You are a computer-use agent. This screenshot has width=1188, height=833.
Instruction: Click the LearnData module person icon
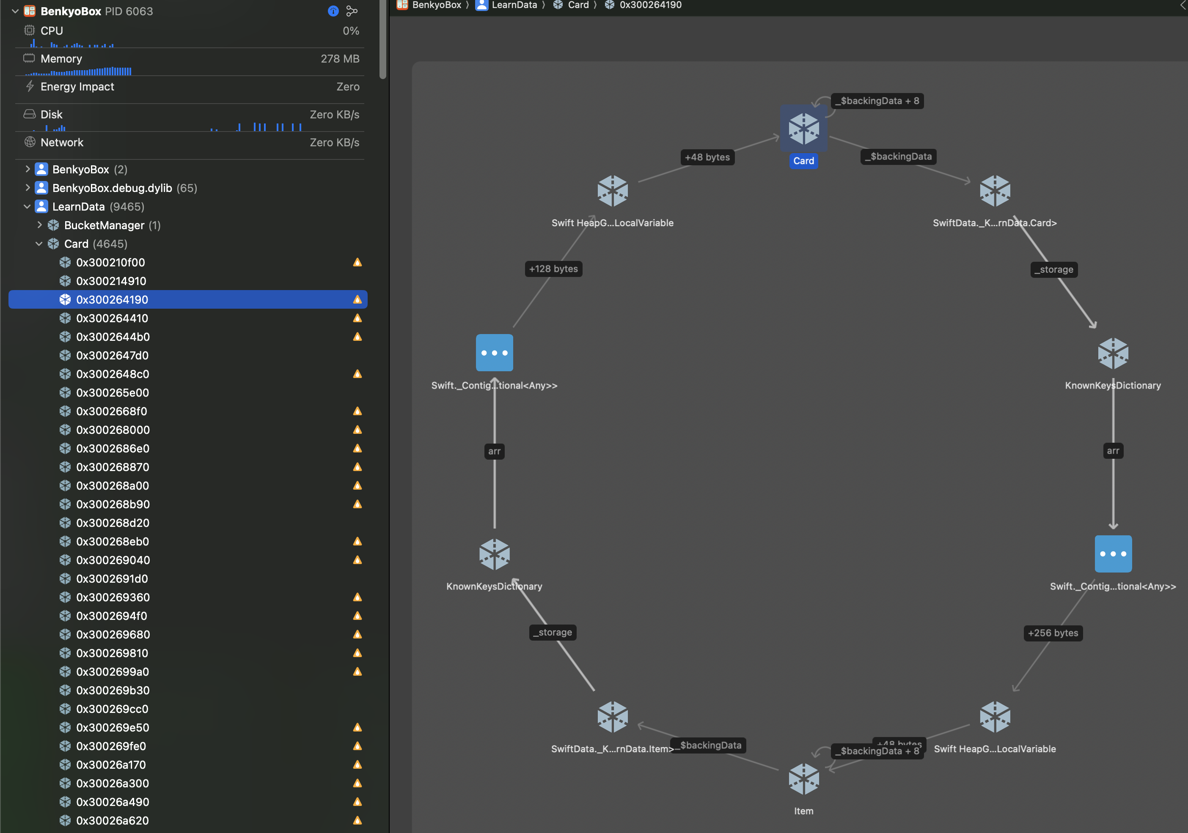tap(41, 206)
